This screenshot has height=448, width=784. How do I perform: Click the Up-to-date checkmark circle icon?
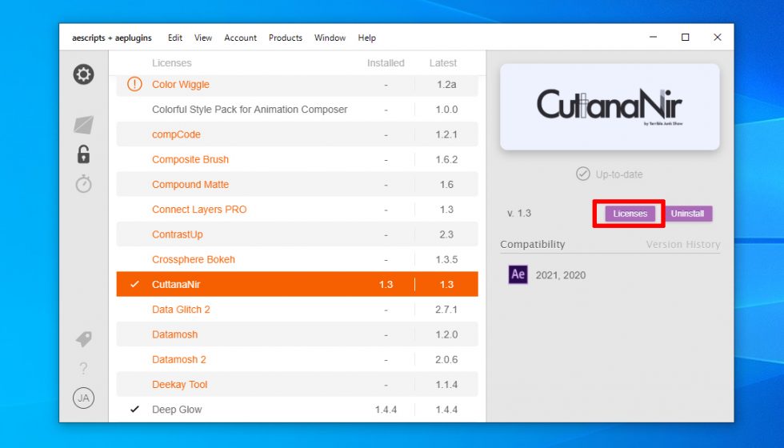(x=582, y=174)
